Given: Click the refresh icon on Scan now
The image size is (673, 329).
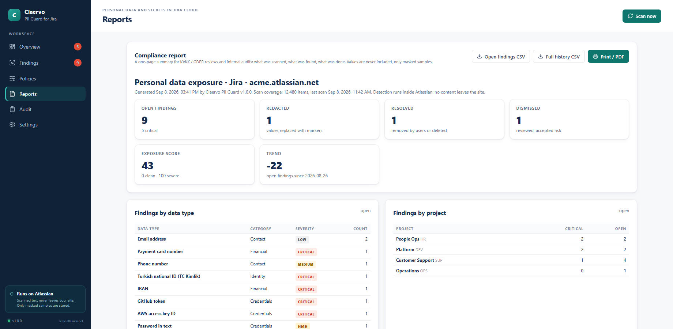Looking at the screenshot, I should [x=631, y=16].
